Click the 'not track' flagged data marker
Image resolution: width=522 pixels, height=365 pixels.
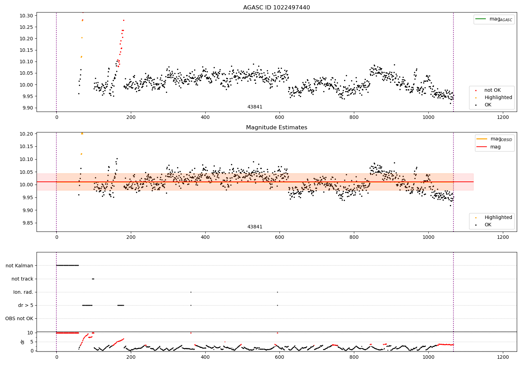pos(93,279)
